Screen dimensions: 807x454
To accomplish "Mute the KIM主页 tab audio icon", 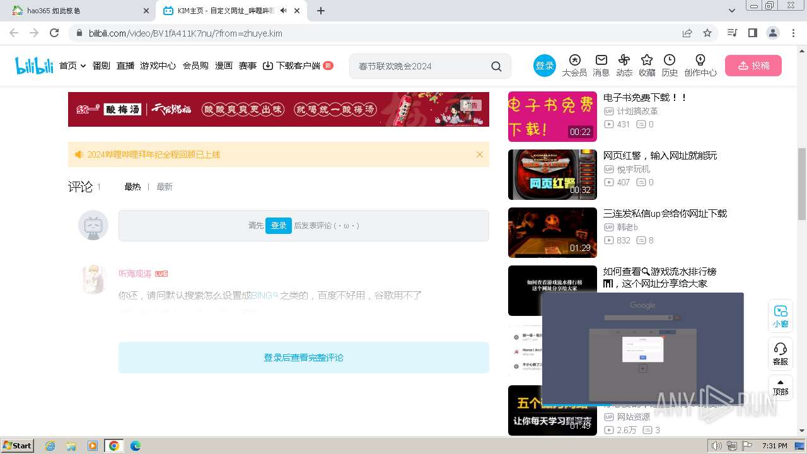I will (x=284, y=11).
